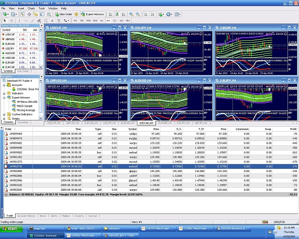Select the Cursor arrow tool
Image resolution: width=299 pixels, height=239 pixels.
tap(5, 21)
